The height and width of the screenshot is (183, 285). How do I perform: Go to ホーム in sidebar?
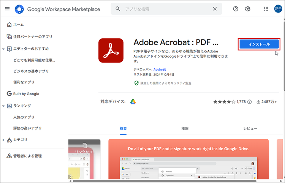(18, 25)
